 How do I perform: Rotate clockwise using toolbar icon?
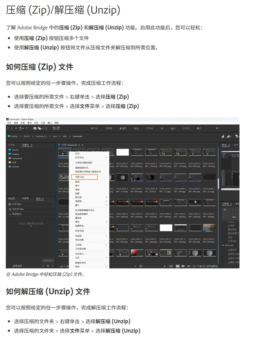[58, 128]
